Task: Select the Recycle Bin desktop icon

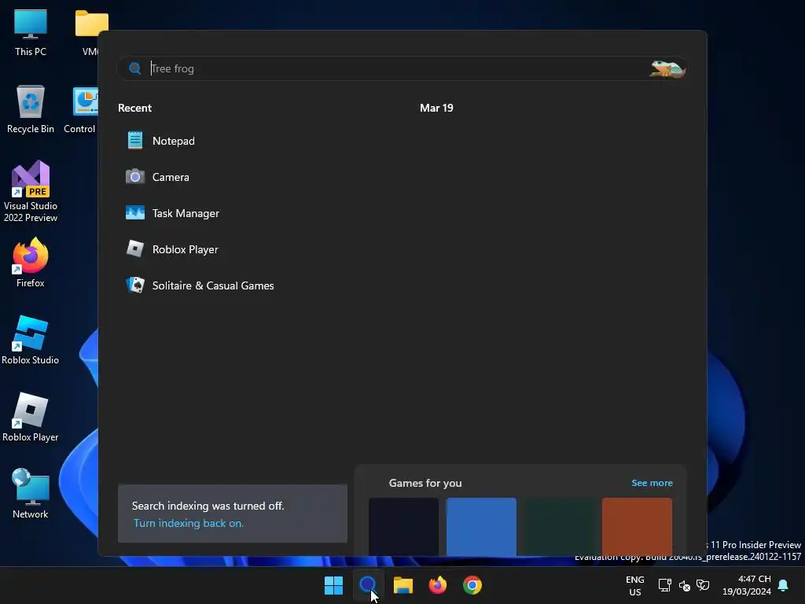Action: coord(31,109)
